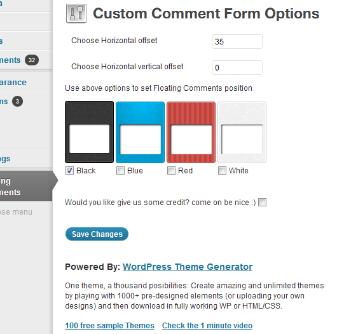Viewport: 337px width, 334px height.
Task: Click the settings sliders icon beside page title
Action: click(76, 13)
